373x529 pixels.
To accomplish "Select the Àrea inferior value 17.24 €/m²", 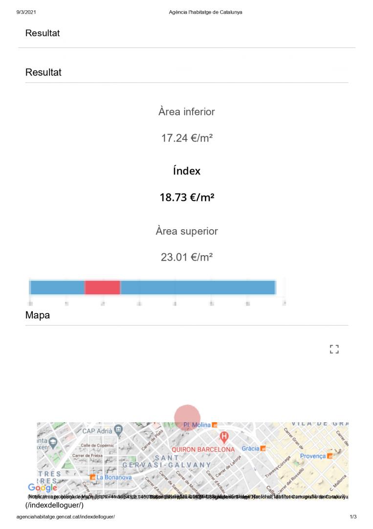I will click(x=187, y=139).
